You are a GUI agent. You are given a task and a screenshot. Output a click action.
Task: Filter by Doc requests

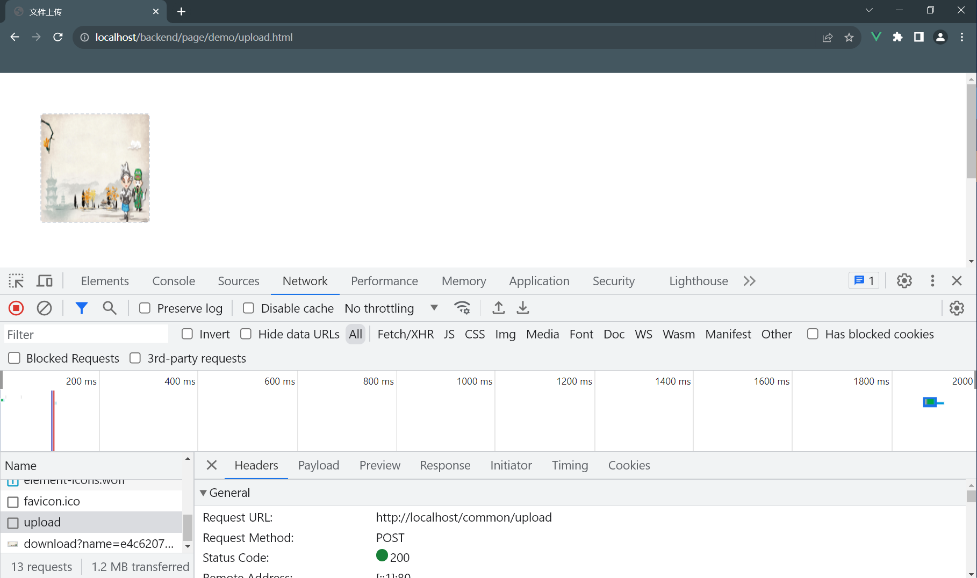614,334
